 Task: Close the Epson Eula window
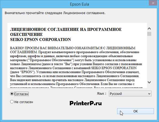[153, 3]
